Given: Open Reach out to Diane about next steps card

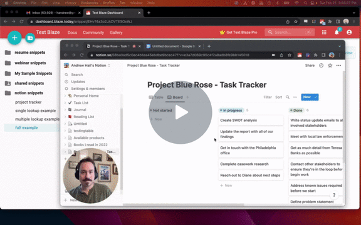Looking at the screenshot, I should point(251,176).
